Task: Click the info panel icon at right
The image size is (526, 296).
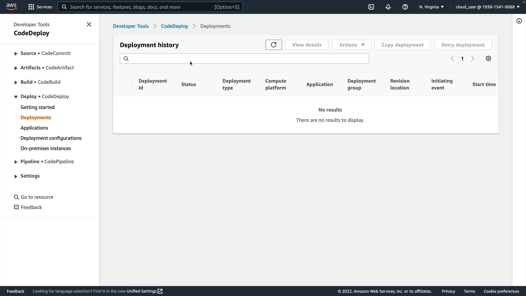Action: (x=519, y=21)
